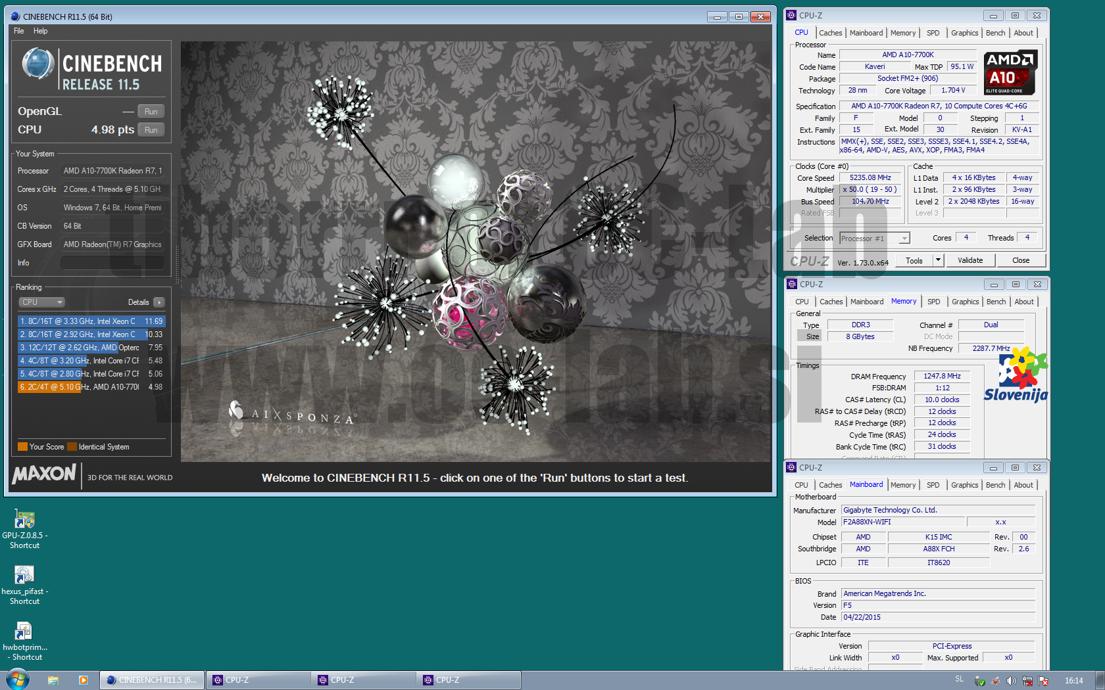Click the DRAM Frequency value 1247.8 MHz
This screenshot has height=690, width=1105.
coord(942,376)
